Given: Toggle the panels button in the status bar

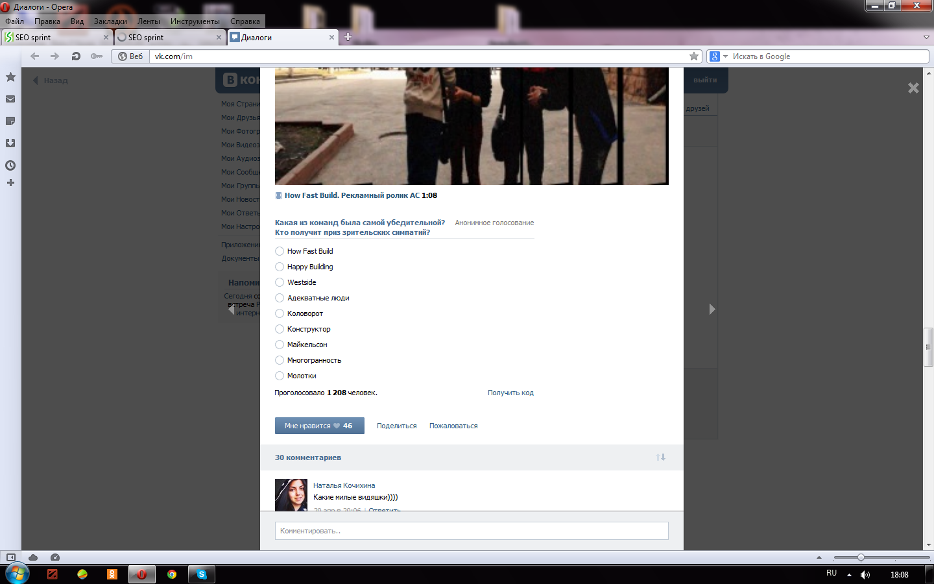Looking at the screenshot, I should pyautogui.click(x=11, y=557).
